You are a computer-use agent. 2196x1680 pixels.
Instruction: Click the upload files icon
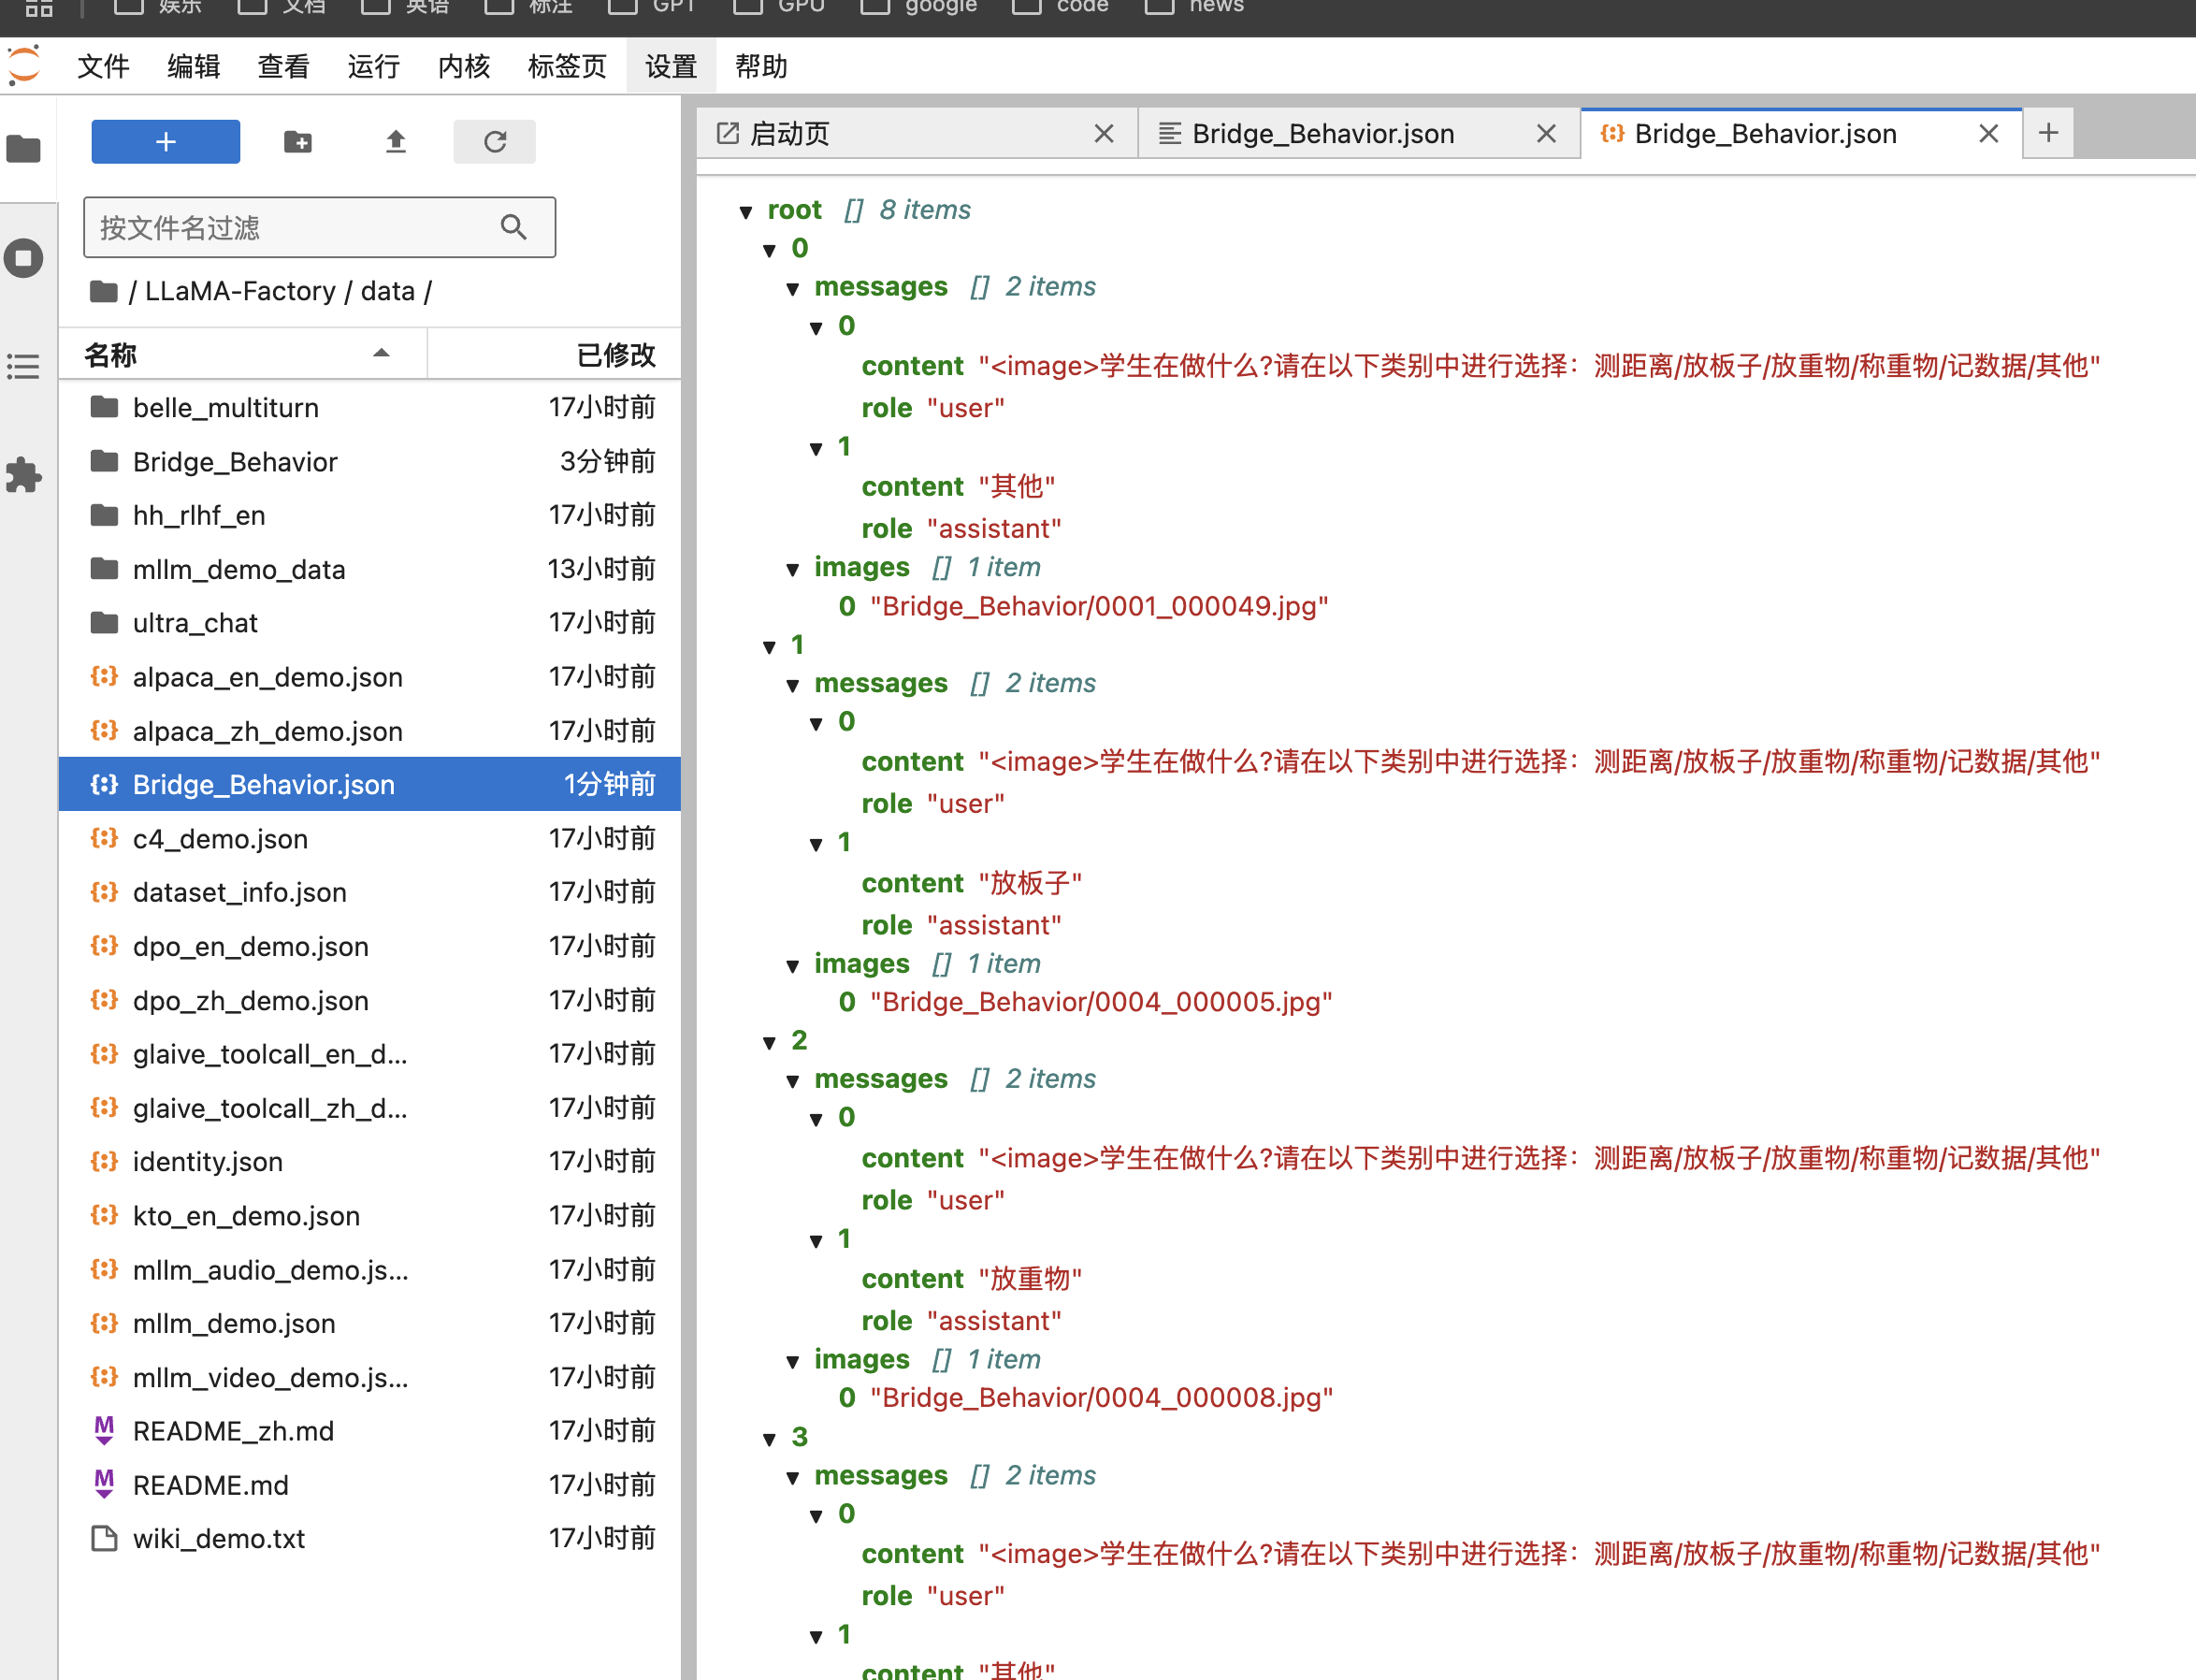pyautogui.click(x=396, y=142)
